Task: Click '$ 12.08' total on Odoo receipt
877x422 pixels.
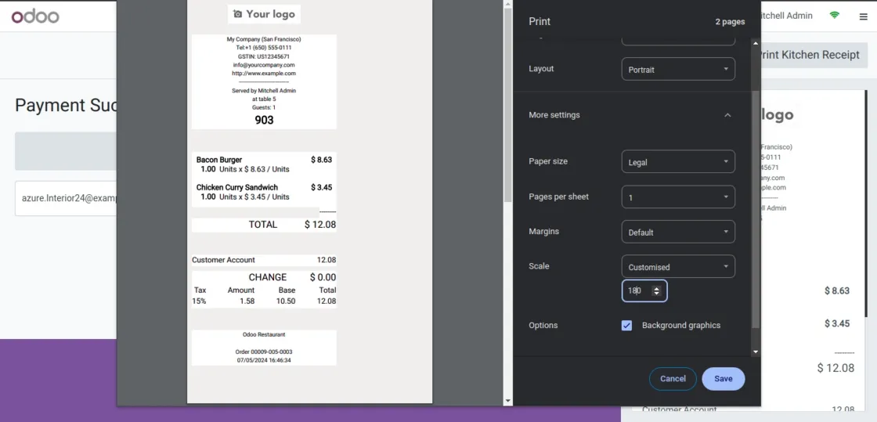Action: 835,368
